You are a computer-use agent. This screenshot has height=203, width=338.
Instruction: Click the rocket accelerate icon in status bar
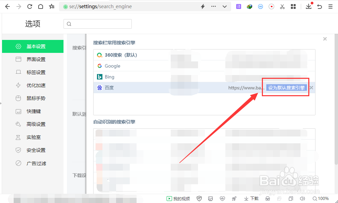pyautogui.click(x=234, y=199)
